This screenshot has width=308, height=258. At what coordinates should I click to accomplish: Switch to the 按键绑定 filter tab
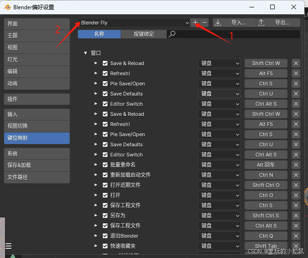click(x=144, y=34)
